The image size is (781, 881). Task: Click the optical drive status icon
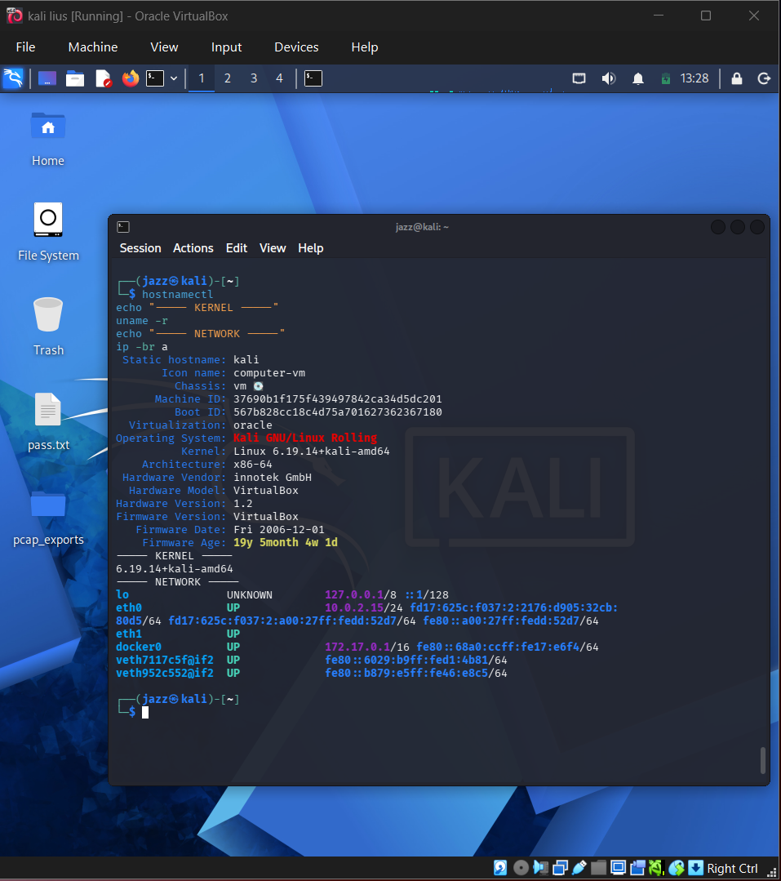click(x=521, y=868)
